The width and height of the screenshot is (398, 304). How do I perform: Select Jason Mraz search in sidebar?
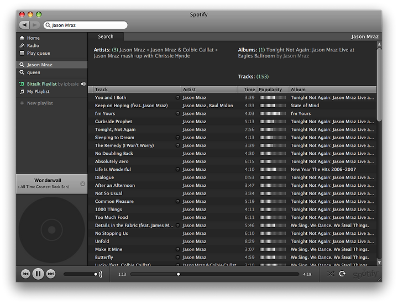tap(52, 65)
